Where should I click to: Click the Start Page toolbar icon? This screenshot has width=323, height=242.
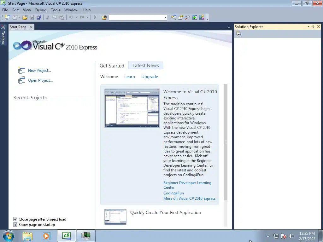pos(194,18)
